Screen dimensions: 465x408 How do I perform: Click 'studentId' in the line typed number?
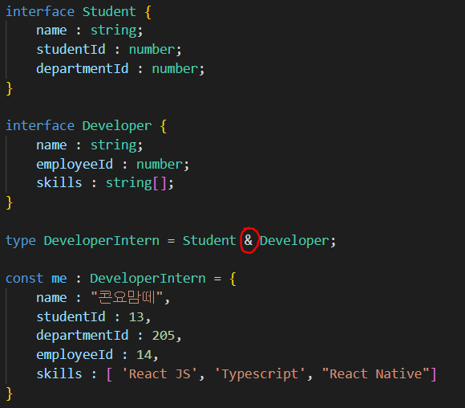click(x=71, y=49)
